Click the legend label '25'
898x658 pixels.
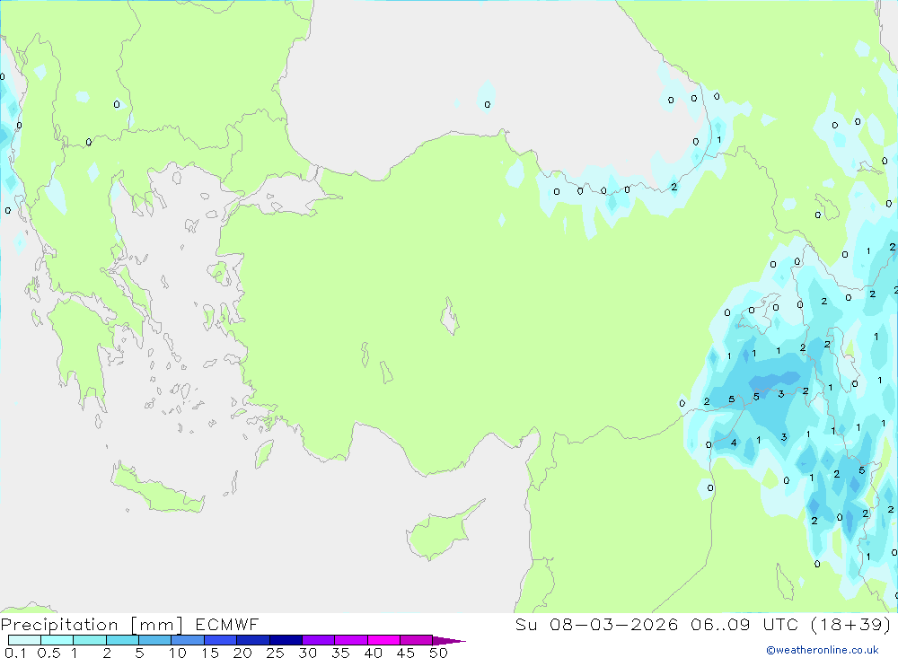[x=275, y=653]
